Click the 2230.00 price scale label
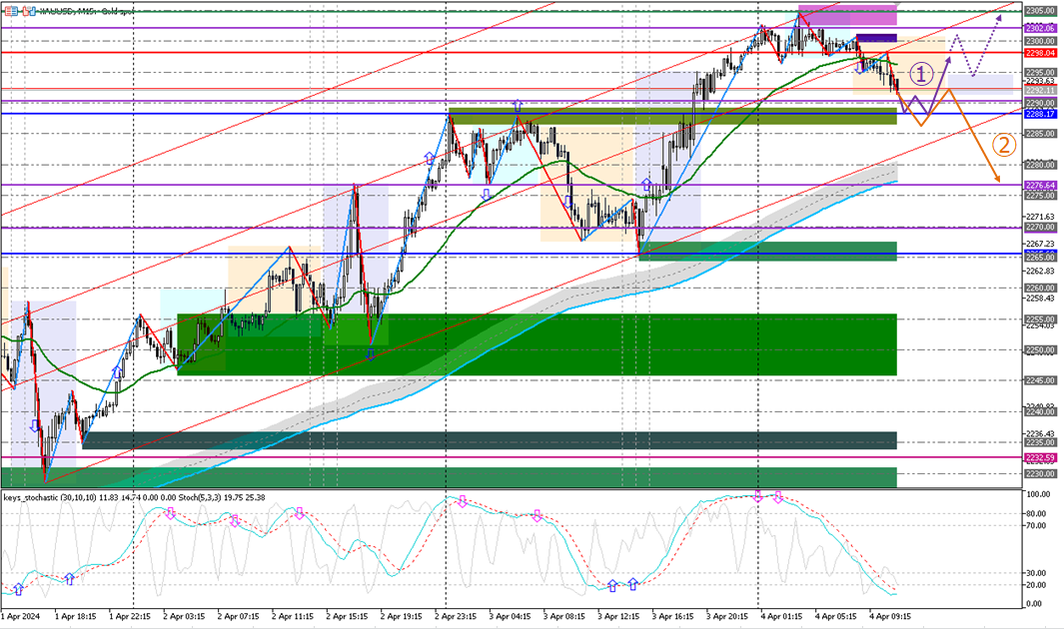Image resolution: width=1064 pixels, height=629 pixels. tap(1040, 474)
